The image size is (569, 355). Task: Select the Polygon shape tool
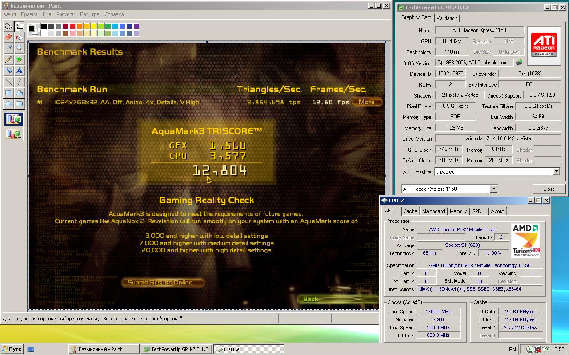20,93
